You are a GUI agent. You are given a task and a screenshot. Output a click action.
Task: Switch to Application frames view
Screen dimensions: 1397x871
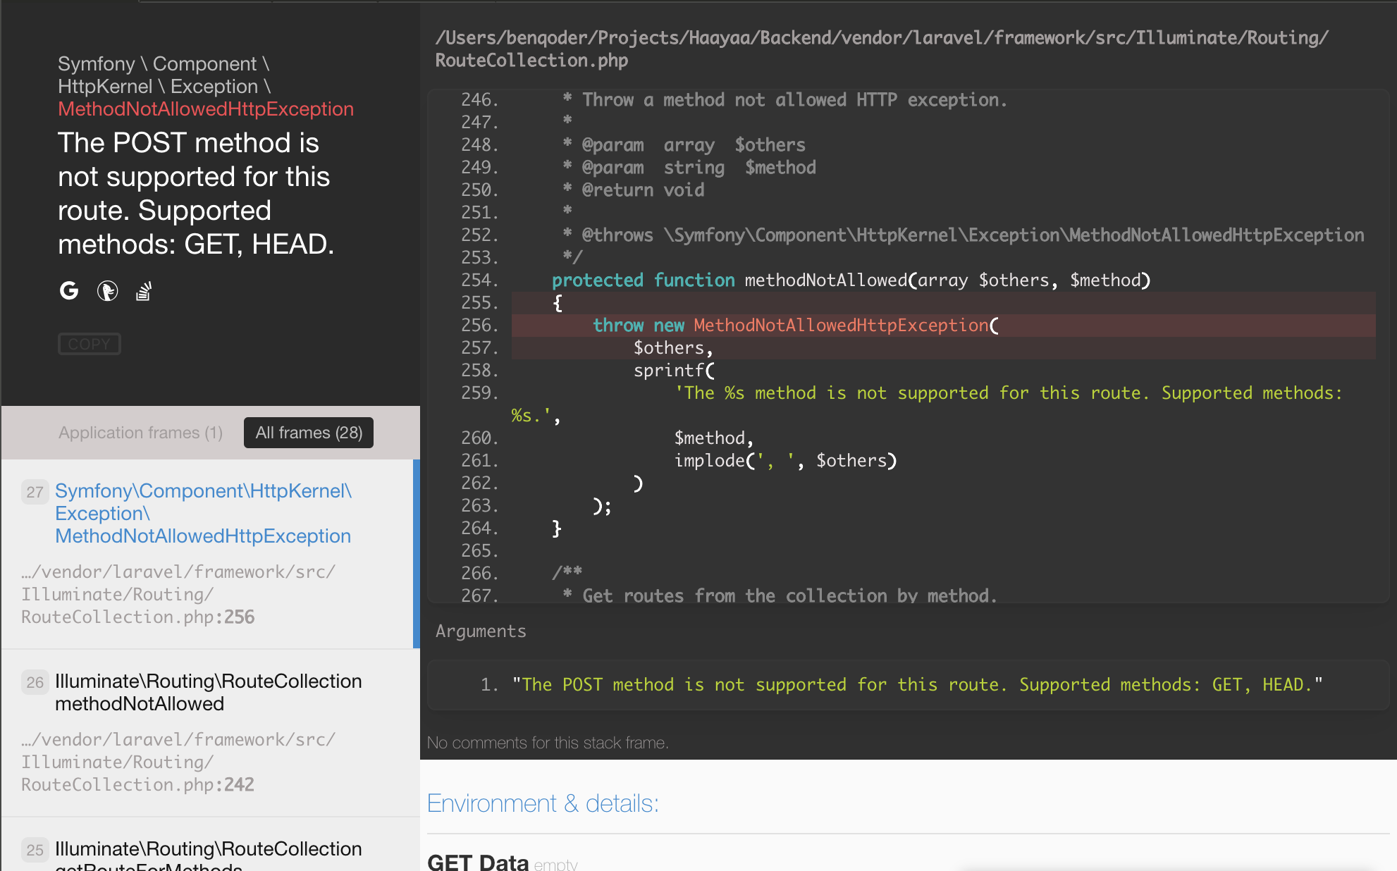click(140, 432)
